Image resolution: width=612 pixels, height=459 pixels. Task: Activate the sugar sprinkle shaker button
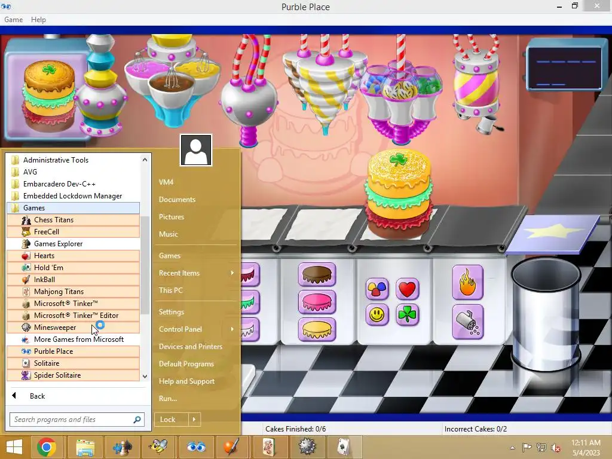[x=467, y=322]
